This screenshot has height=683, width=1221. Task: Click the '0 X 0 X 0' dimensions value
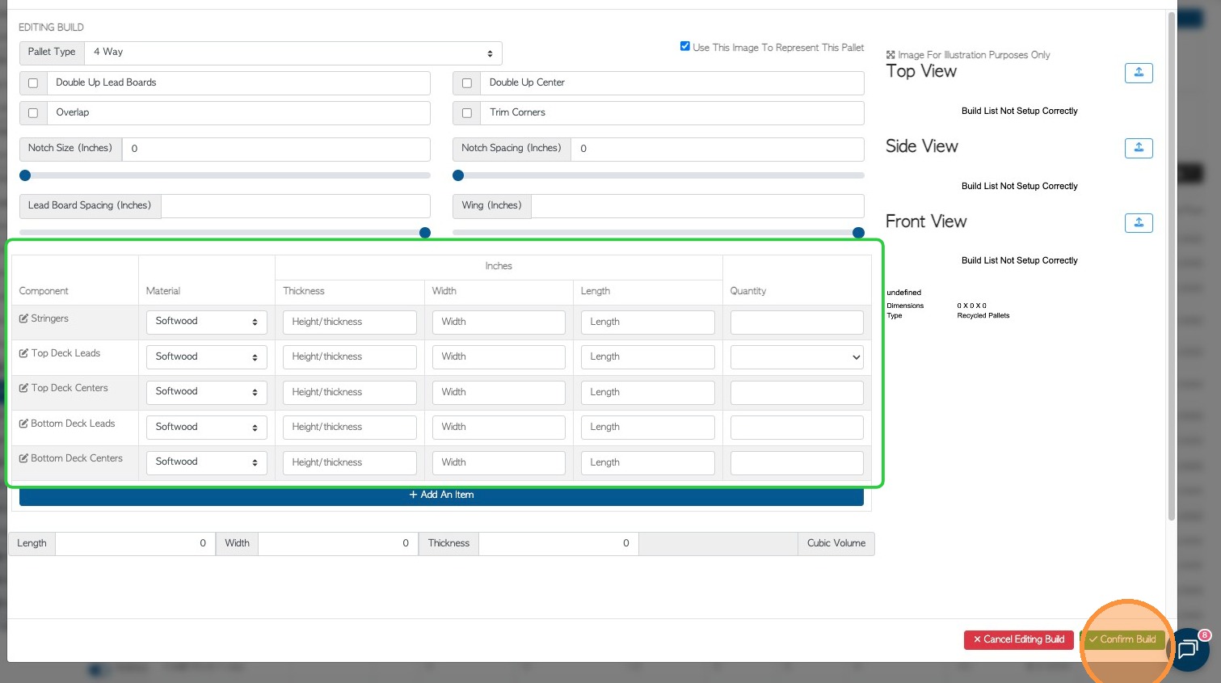point(972,306)
